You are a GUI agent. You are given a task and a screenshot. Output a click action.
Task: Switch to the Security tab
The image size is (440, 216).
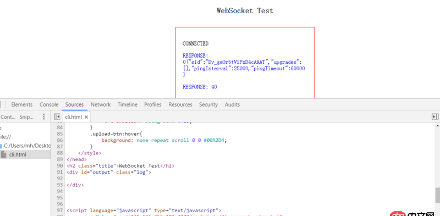(208, 104)
